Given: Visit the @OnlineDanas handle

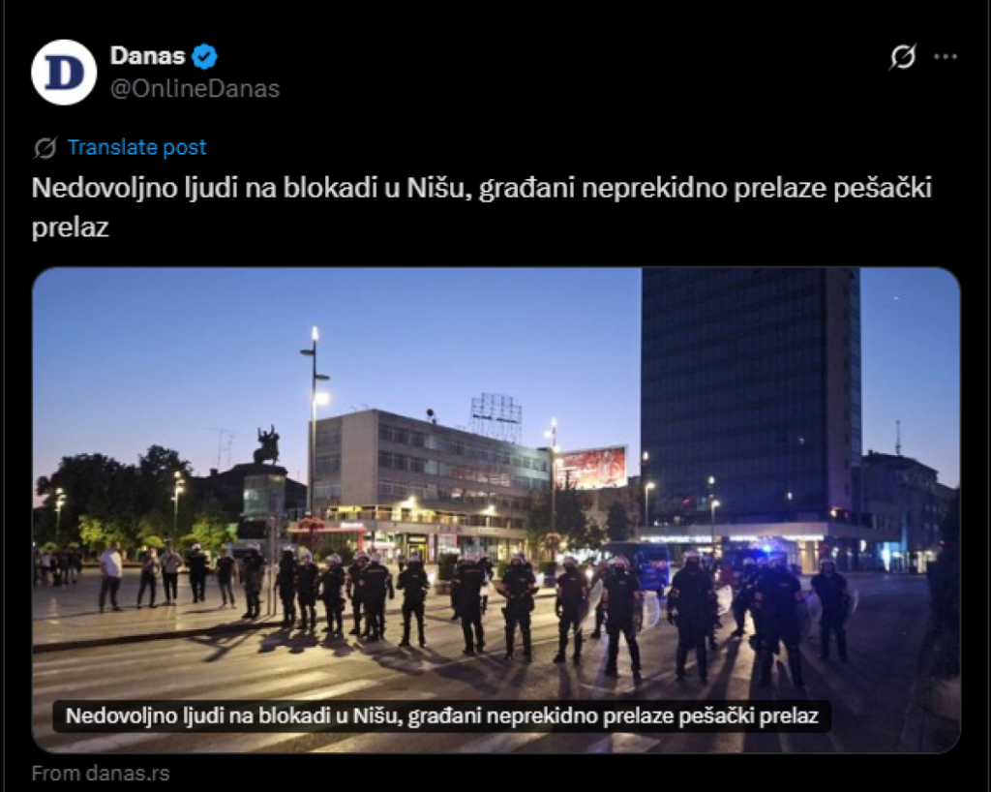Looking at the screenshot, I should coord(195,89).
